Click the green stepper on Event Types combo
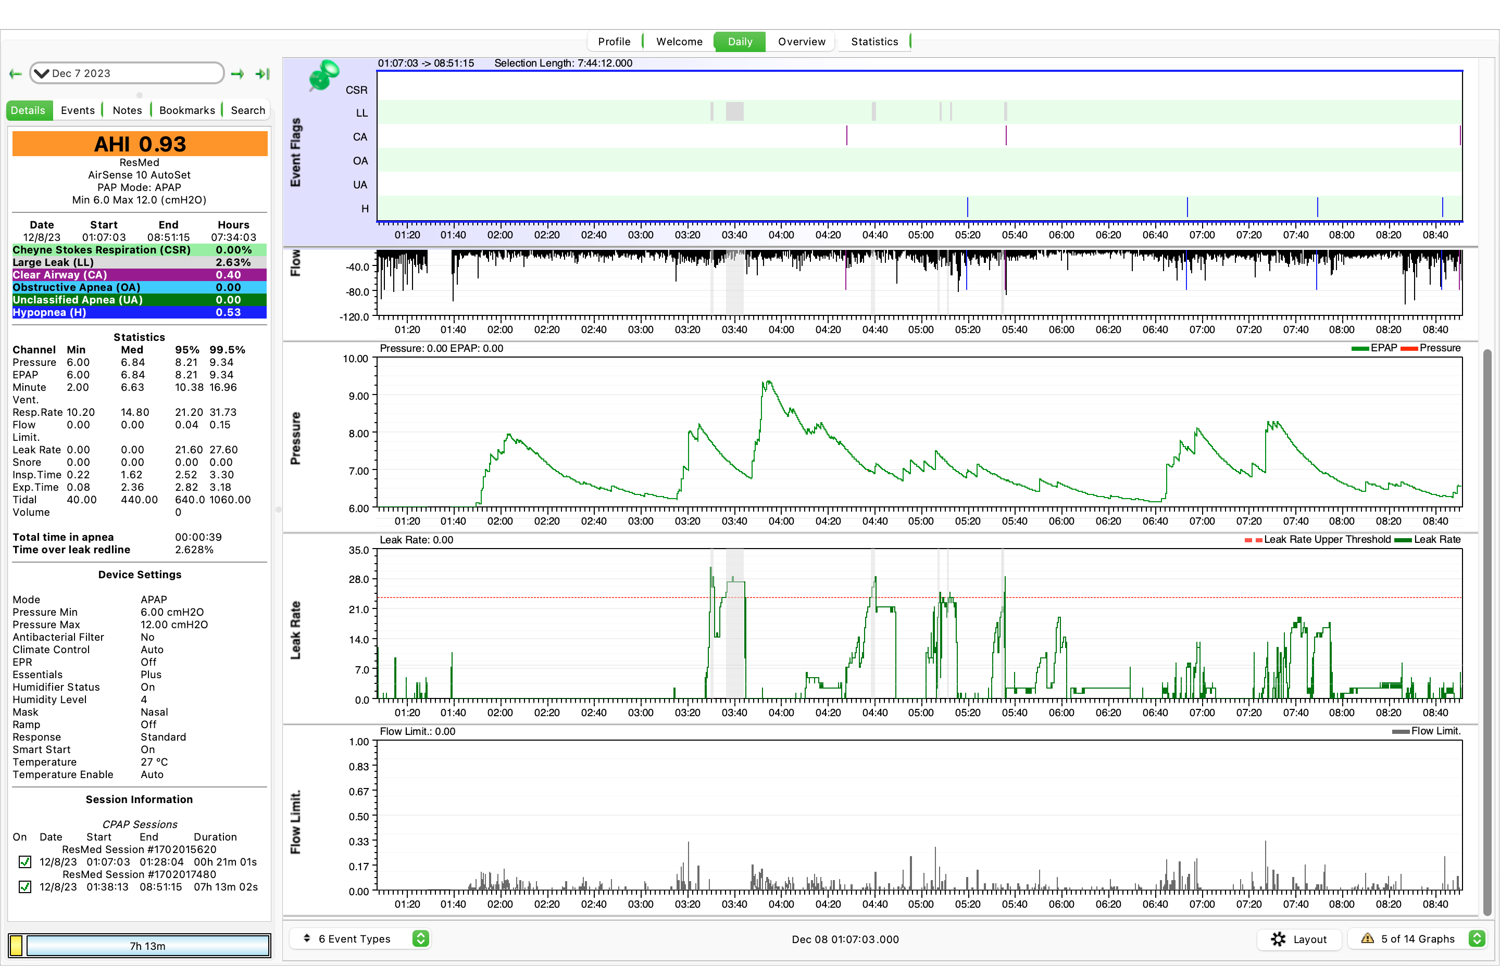Viewport: 1500px width, 966px height. (x=420, y=938)
